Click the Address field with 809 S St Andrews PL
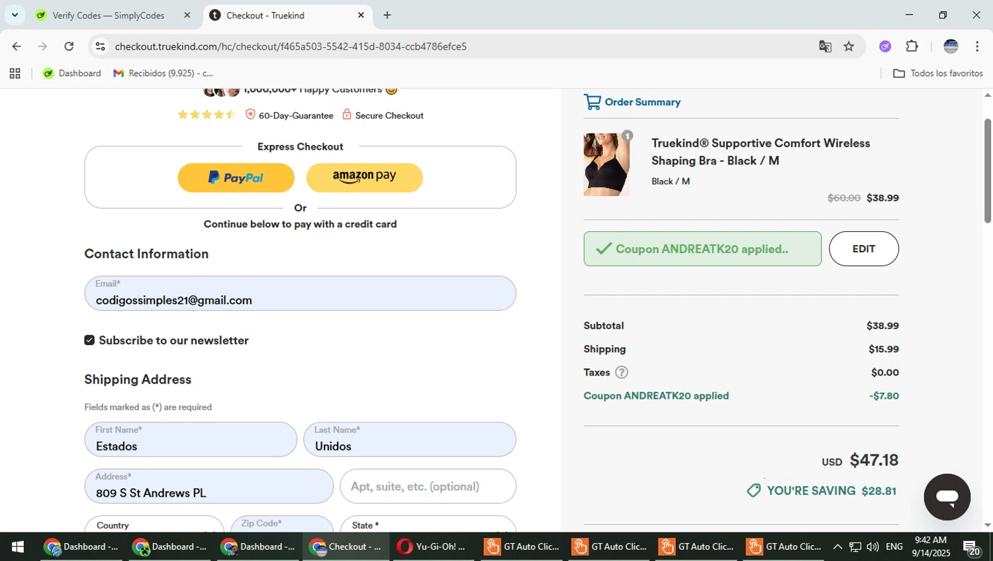This screenshot has width=993, height=561. click(x=209, y=486)
